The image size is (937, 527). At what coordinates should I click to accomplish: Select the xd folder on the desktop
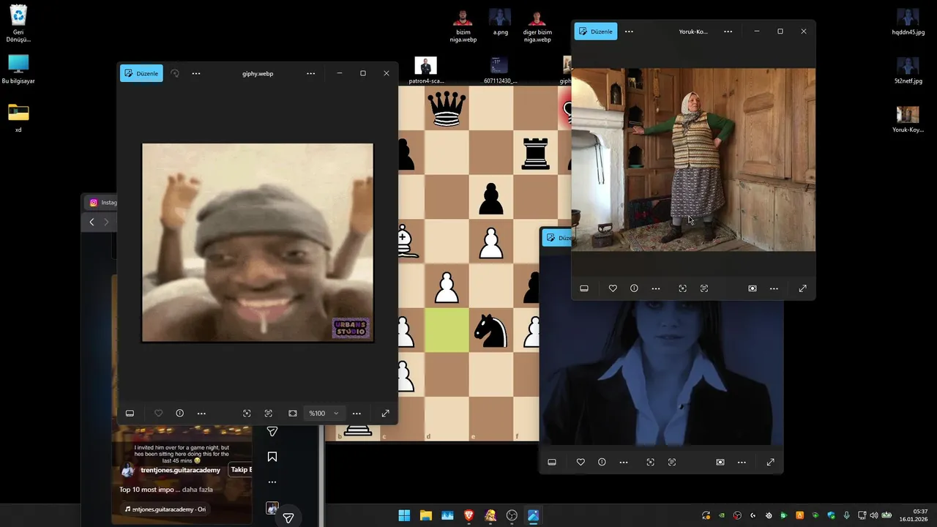pyautogui.click(x=18, y=119)
